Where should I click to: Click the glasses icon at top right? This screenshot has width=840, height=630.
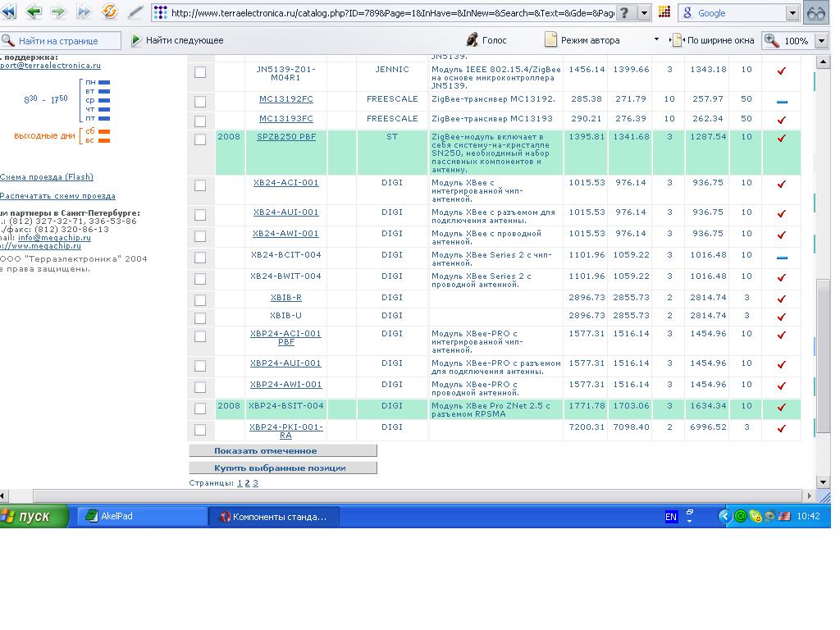coord(816,13)
